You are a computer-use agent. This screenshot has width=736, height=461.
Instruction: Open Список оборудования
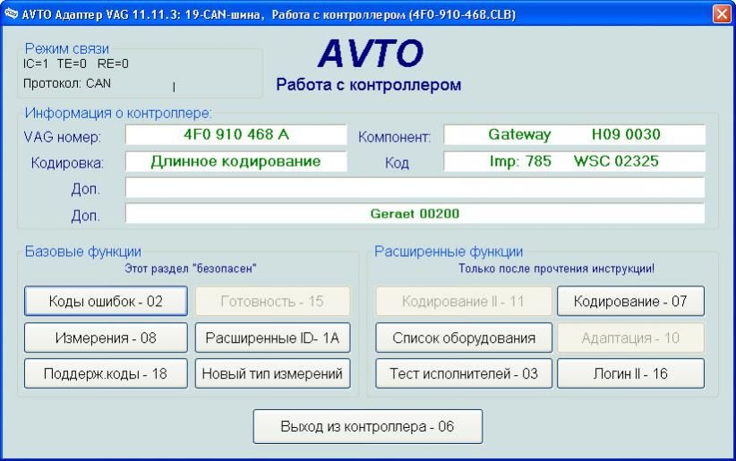pos(464,337)
